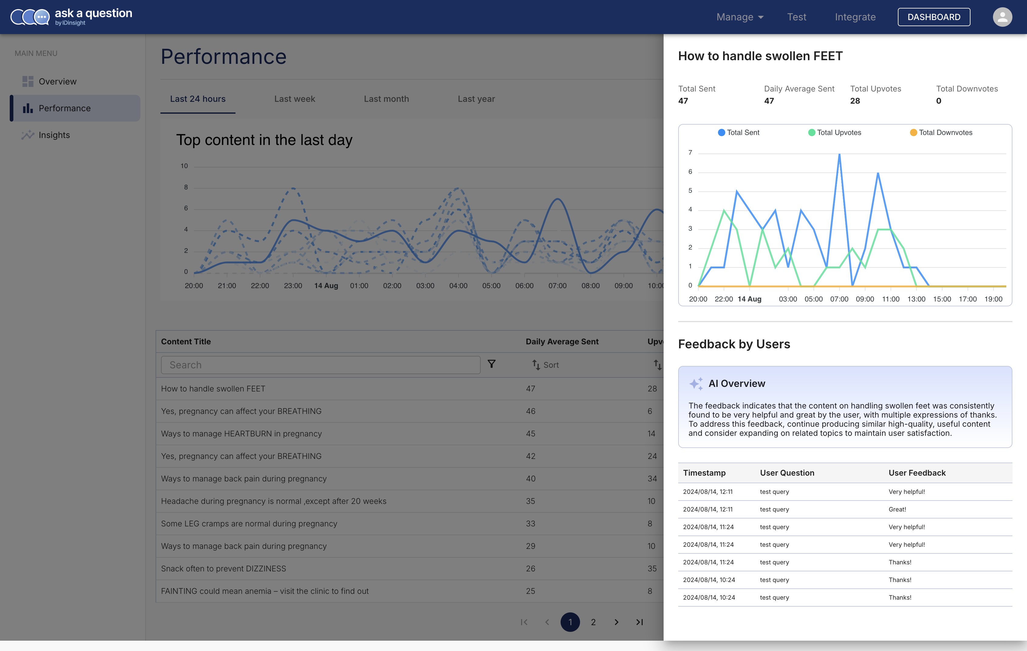The width and height of the screenshot is (1027, 651).
Task: Click the content title Search field
Action: point(320,365)
